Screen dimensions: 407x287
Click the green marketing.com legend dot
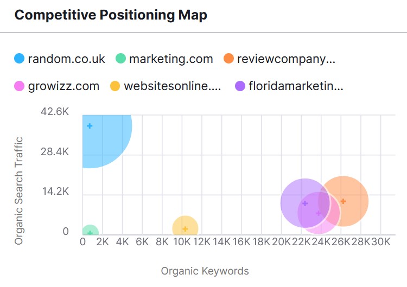pos(120,59)
